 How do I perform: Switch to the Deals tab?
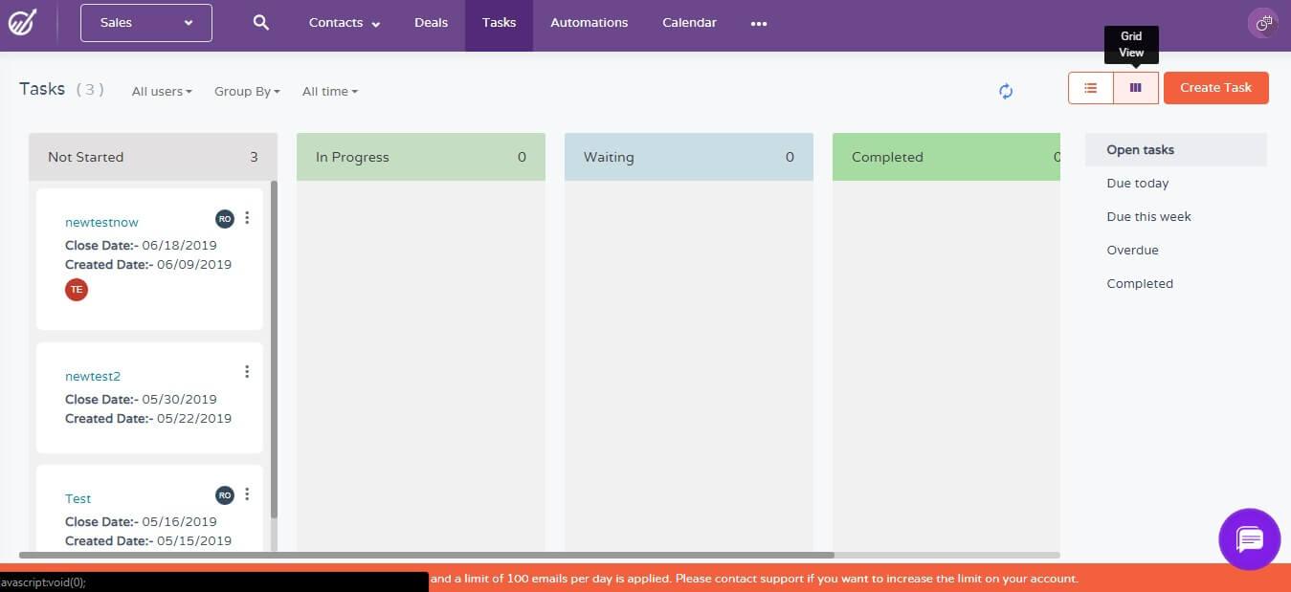pos(431,22)
